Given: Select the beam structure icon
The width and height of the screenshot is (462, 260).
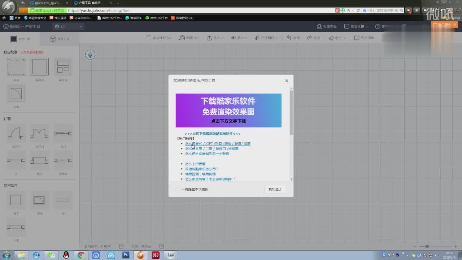Looking at the screenshot, I should pos(63,200).
